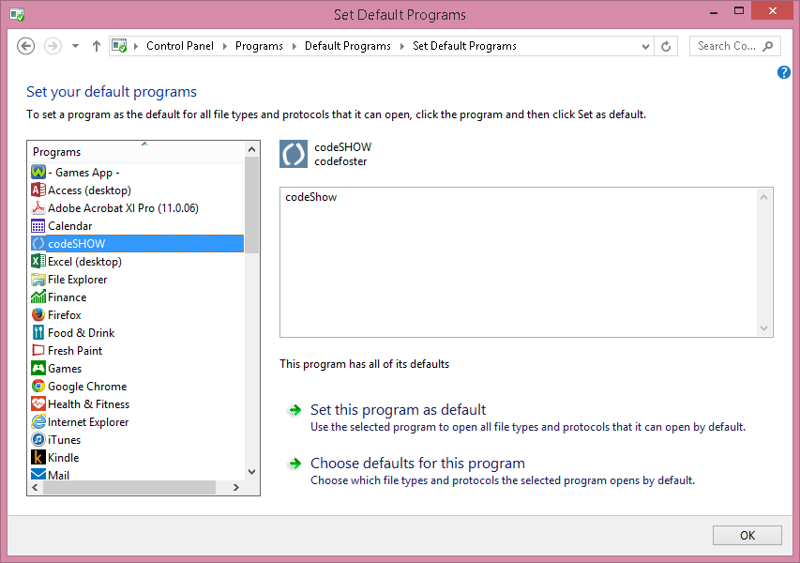Click the Games controller icon

click(38, 369)
